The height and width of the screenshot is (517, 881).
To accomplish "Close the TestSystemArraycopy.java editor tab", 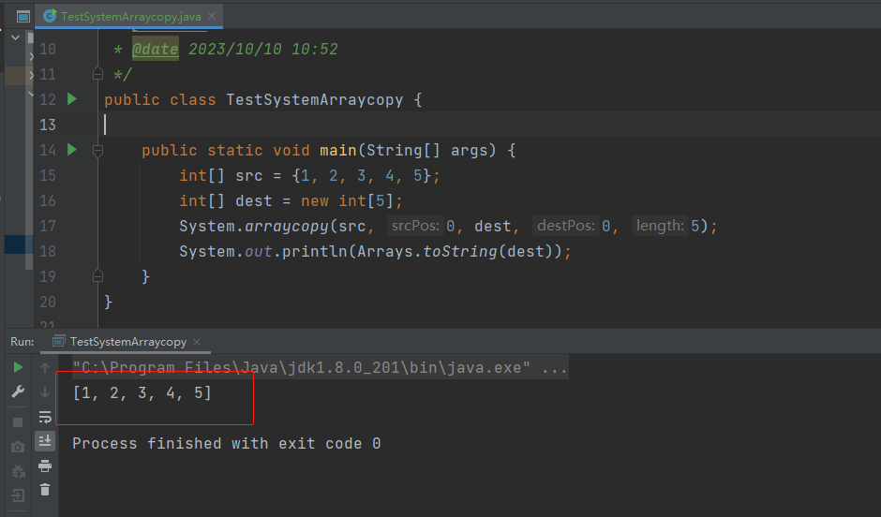I will pyautogui.click(x=212, y=16).
